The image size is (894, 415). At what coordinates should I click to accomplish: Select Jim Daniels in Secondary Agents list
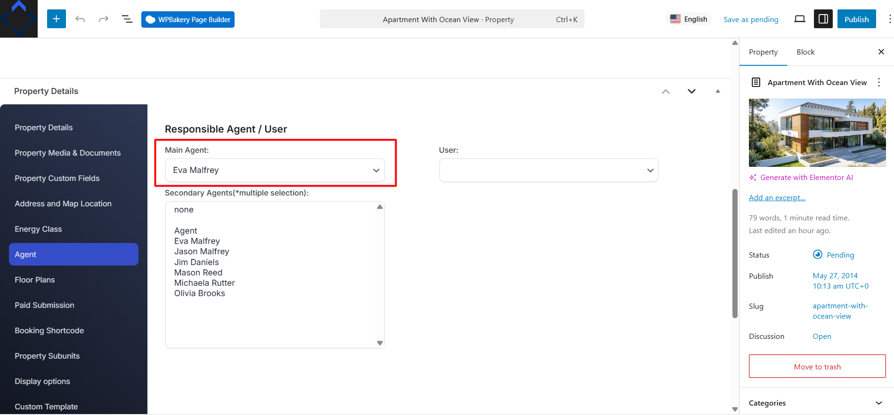click(x=196, y=262)
